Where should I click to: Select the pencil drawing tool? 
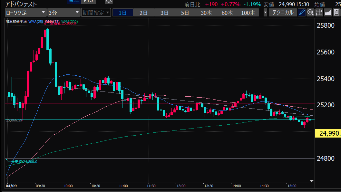tap(302, 13)
